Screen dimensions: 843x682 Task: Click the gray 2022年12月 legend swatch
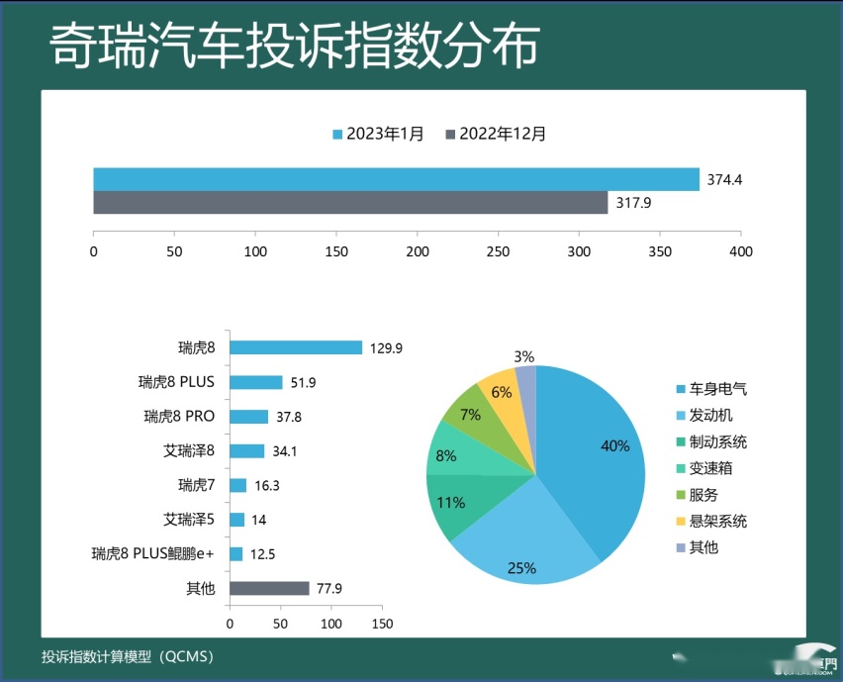(x=450, y=135)
